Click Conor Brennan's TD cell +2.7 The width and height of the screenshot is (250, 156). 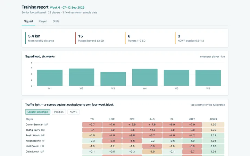92,125
